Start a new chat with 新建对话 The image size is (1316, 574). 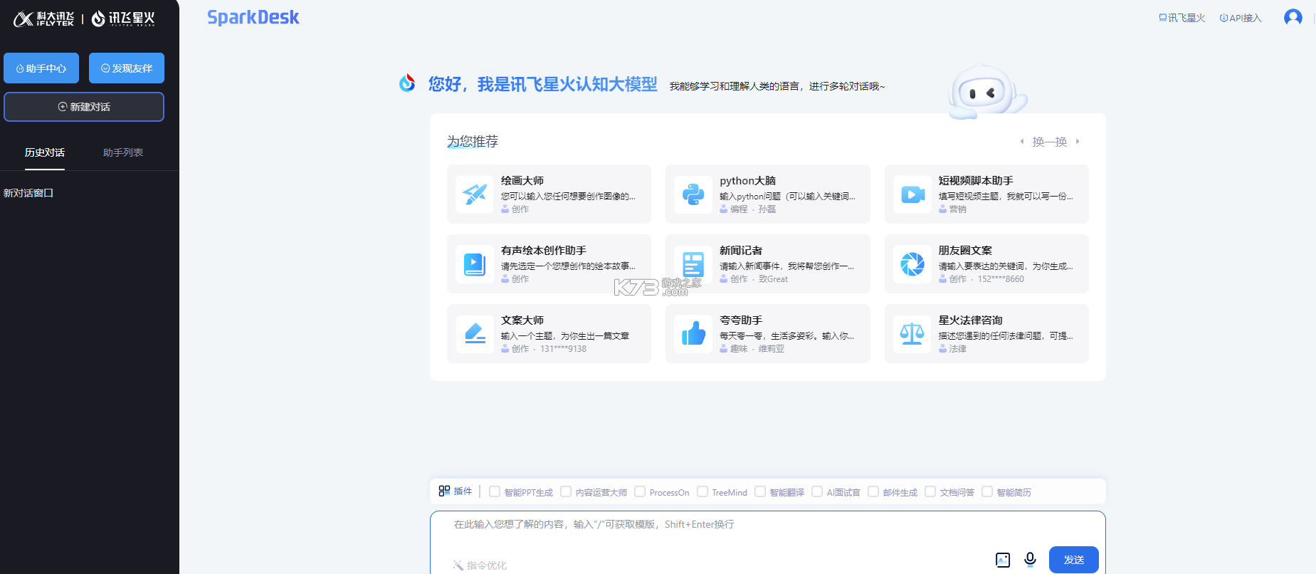(x=84, y=107)
